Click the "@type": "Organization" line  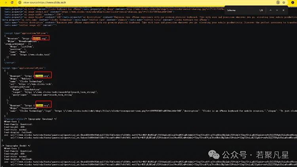pyautogui.click(x=24, y=108)
